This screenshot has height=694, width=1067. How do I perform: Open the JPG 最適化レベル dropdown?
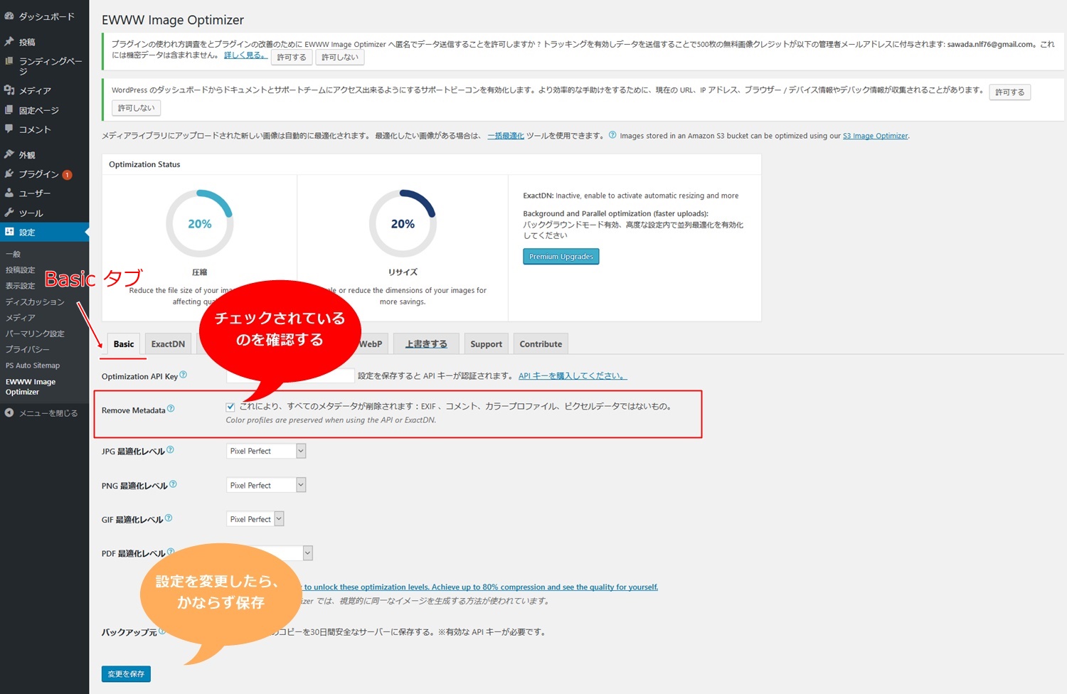point(266,451)
